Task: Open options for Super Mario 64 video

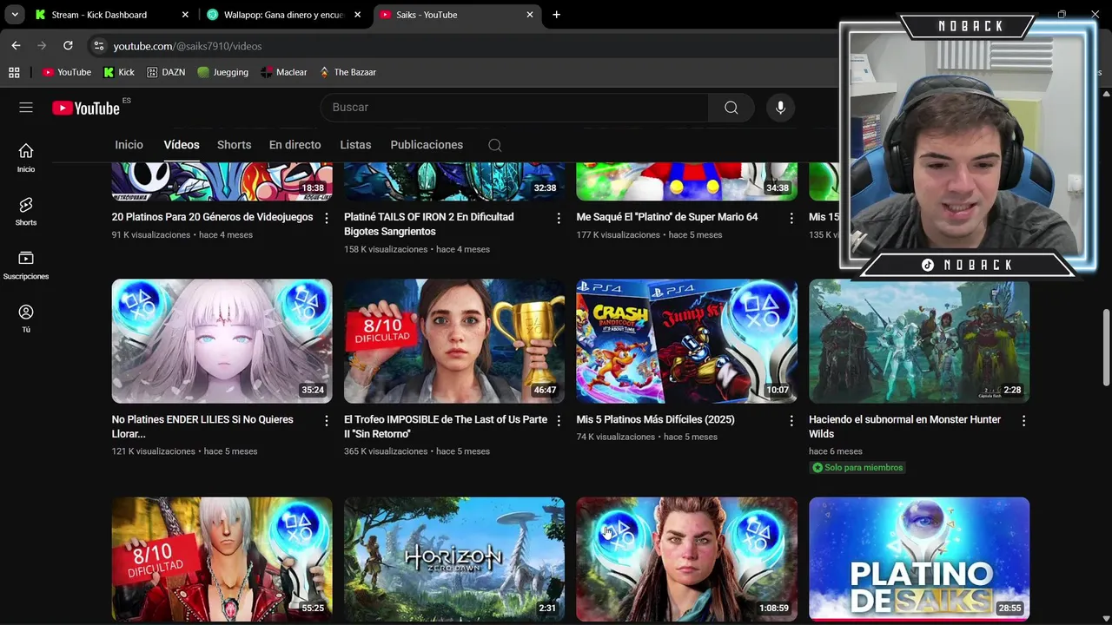Action: [x=791, y=218]
